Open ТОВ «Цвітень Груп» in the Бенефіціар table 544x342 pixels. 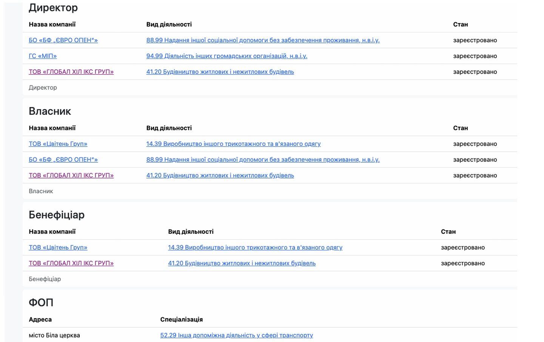[x=58, y=248]
